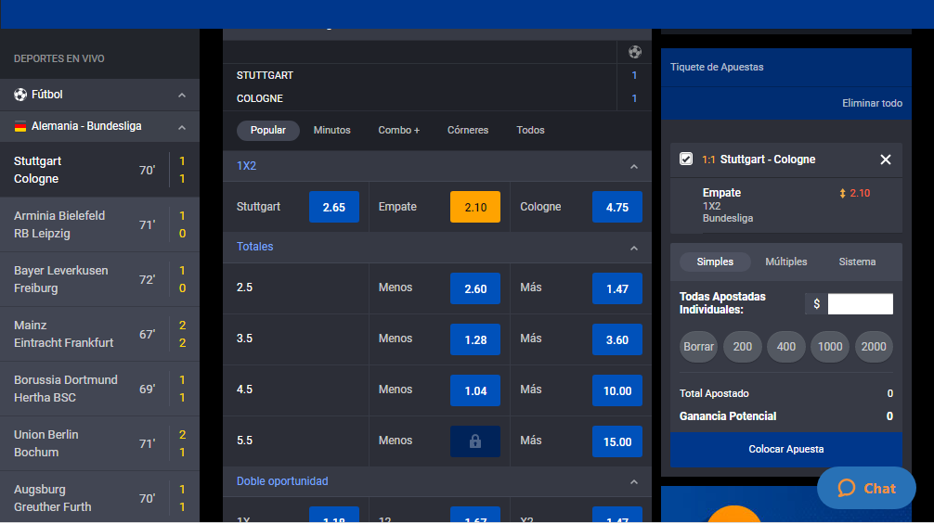Click the Ganancia Potencial label
Viewport: 934px width, 524px height.
(727, 416)
